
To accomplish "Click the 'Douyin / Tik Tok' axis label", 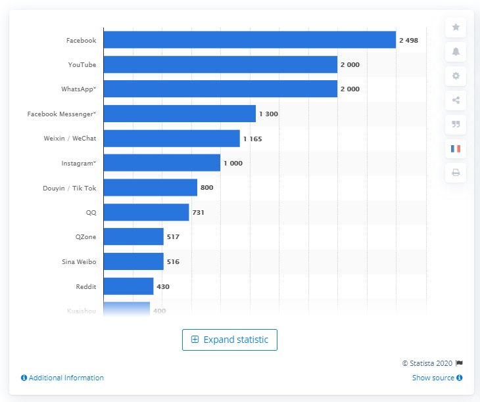I will point(70,188).
